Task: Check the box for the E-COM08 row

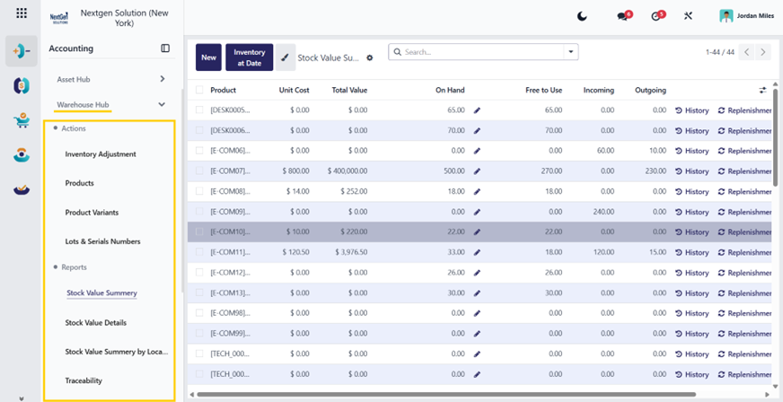Action: click(x=199, y=191)
